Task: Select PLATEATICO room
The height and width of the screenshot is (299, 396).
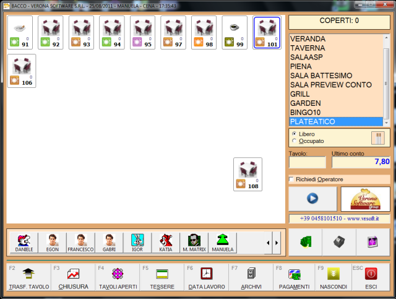Action: tap(336, 121)
